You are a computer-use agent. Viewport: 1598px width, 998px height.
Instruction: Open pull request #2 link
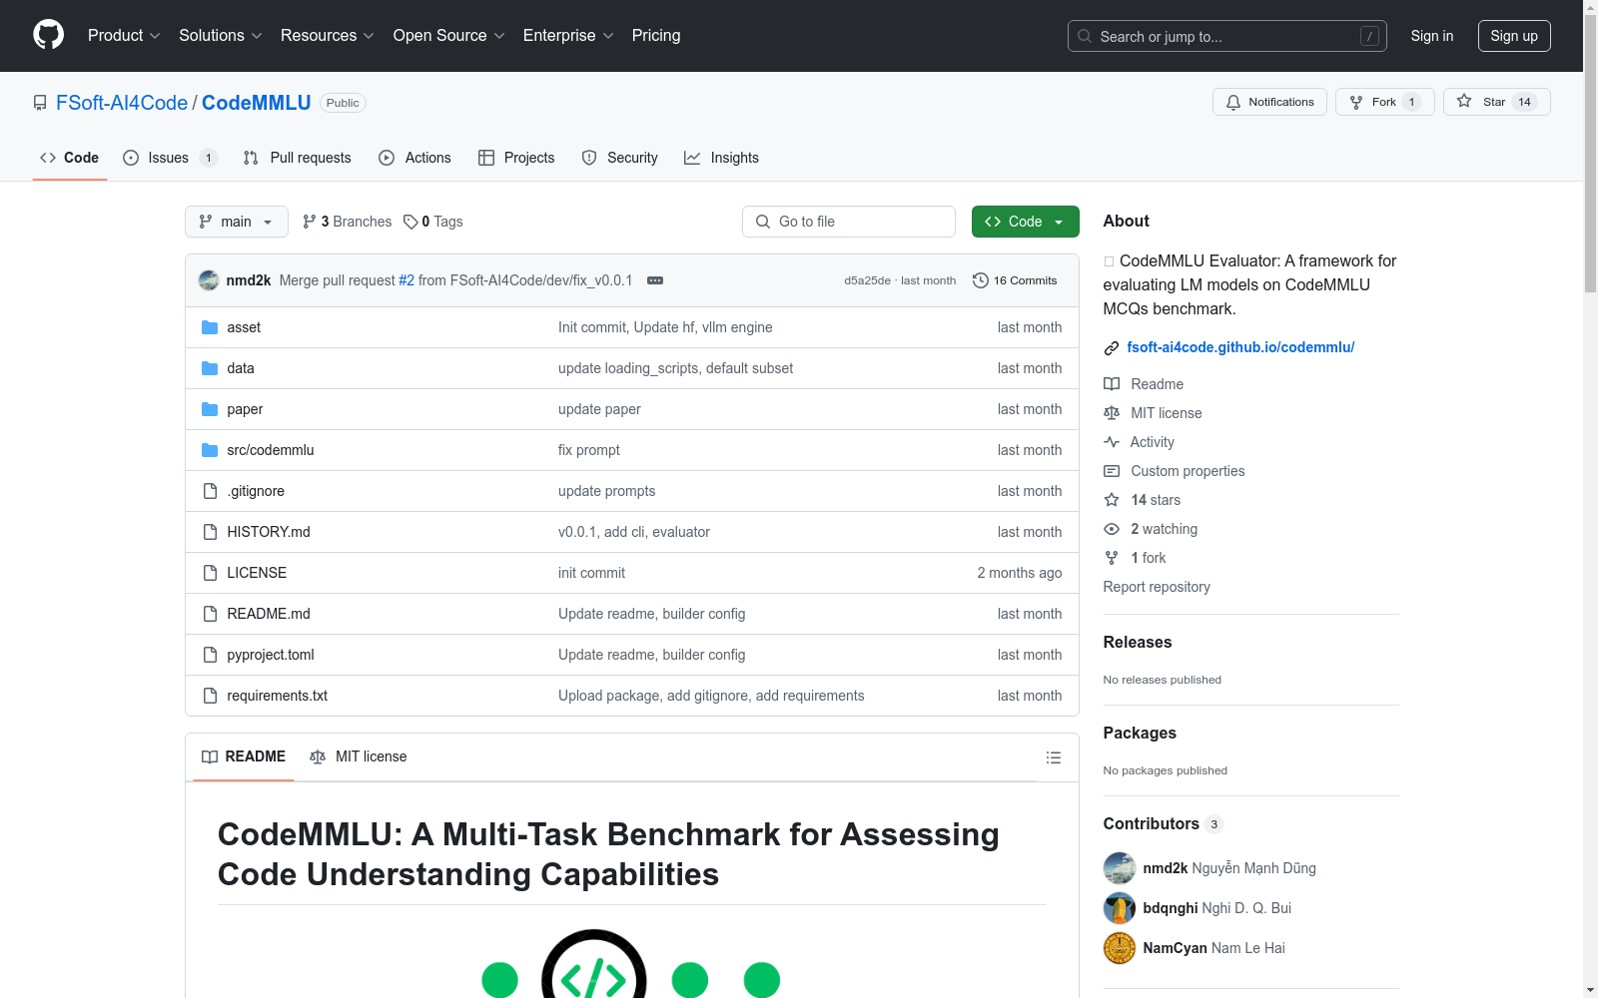point(406,280)
